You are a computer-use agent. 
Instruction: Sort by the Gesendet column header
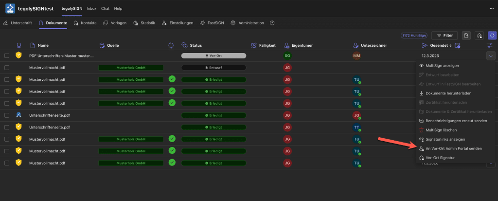pyautogui.click(x=439, y=45)
